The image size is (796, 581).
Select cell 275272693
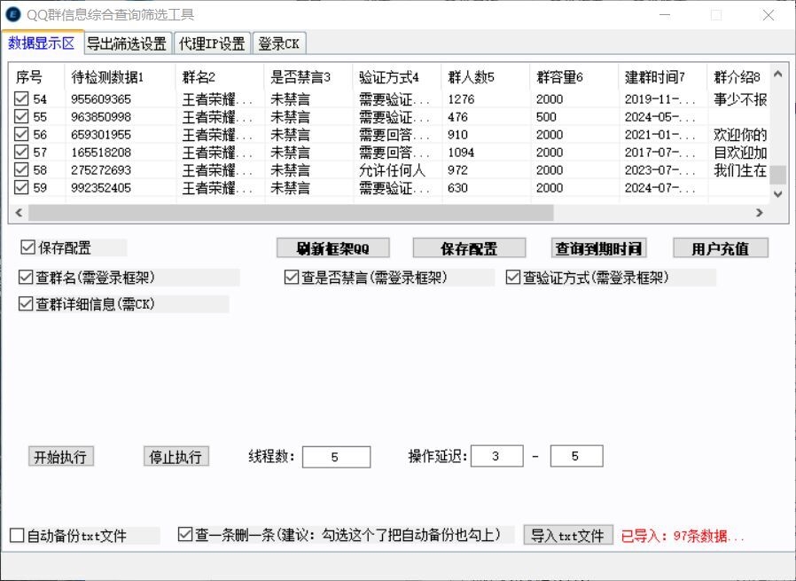[x=101, y=169]
